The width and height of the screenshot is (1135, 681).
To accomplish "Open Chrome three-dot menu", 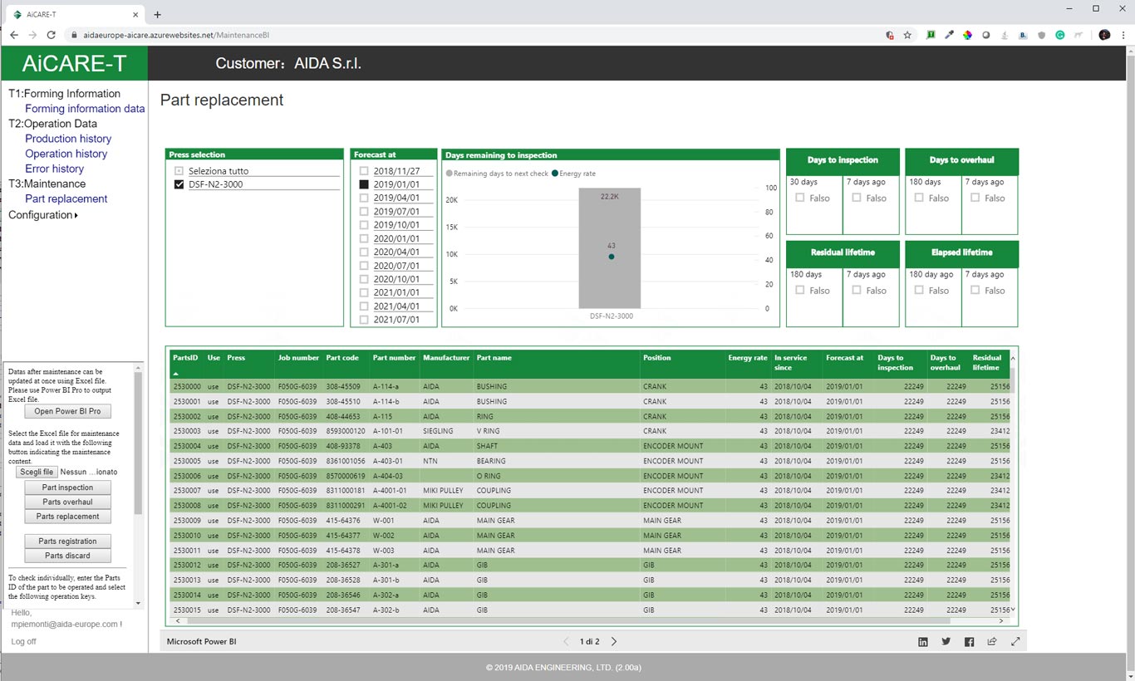I will (x=1123, y=35).
